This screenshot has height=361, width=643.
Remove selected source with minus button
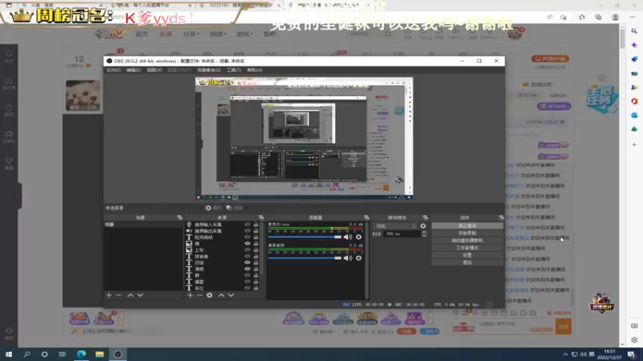point(199,295)
